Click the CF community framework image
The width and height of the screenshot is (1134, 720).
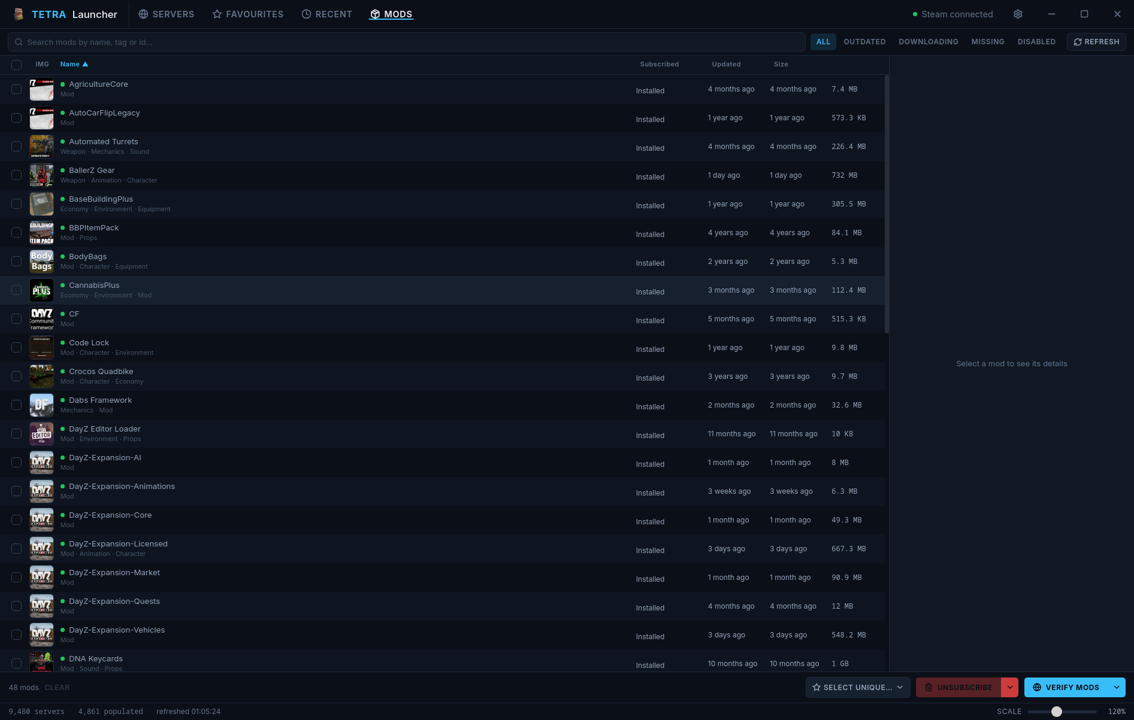click(42, 319)
